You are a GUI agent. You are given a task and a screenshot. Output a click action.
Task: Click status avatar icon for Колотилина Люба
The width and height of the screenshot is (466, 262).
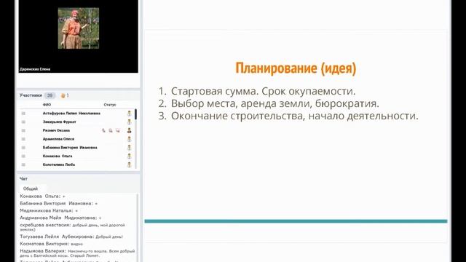pos(130,164)
